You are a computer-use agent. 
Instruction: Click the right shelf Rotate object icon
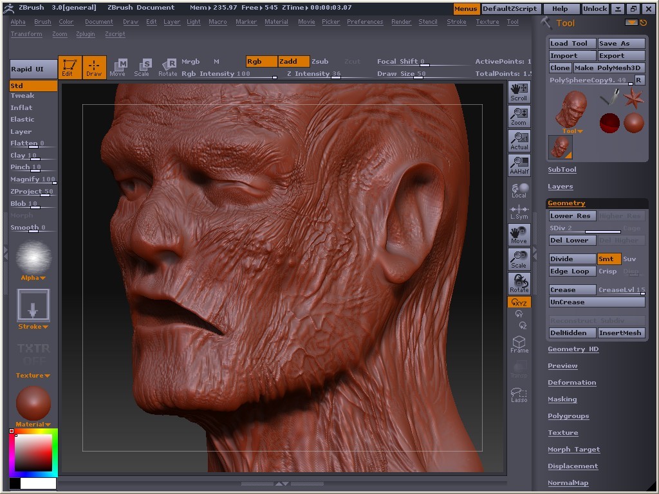(x=519, y=283)
